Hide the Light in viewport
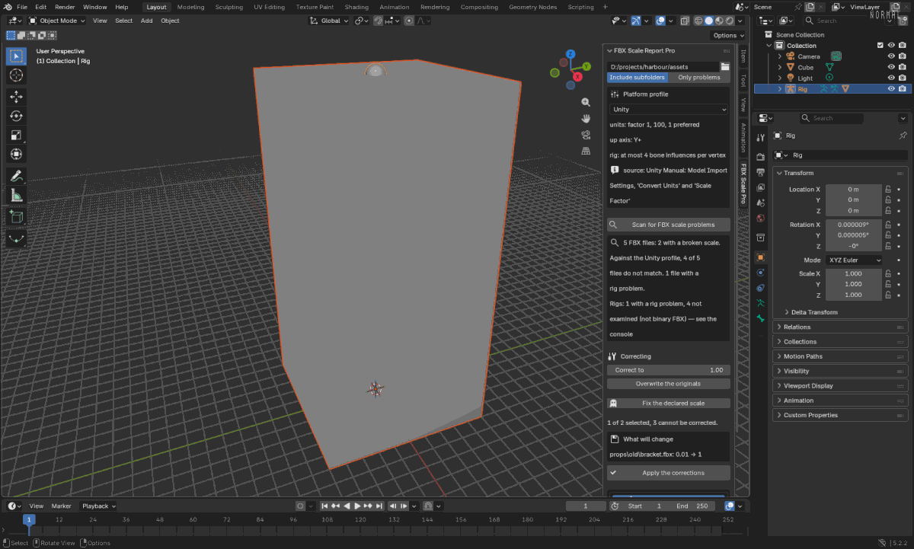Image resolution: width=914 pixels, height=549 pixels. pyautogui.click(x=891, y=78)
